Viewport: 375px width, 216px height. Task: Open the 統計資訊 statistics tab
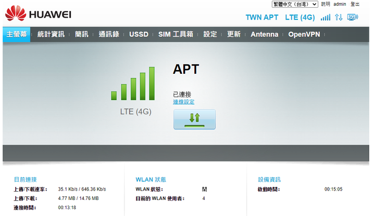pos(51,34)
